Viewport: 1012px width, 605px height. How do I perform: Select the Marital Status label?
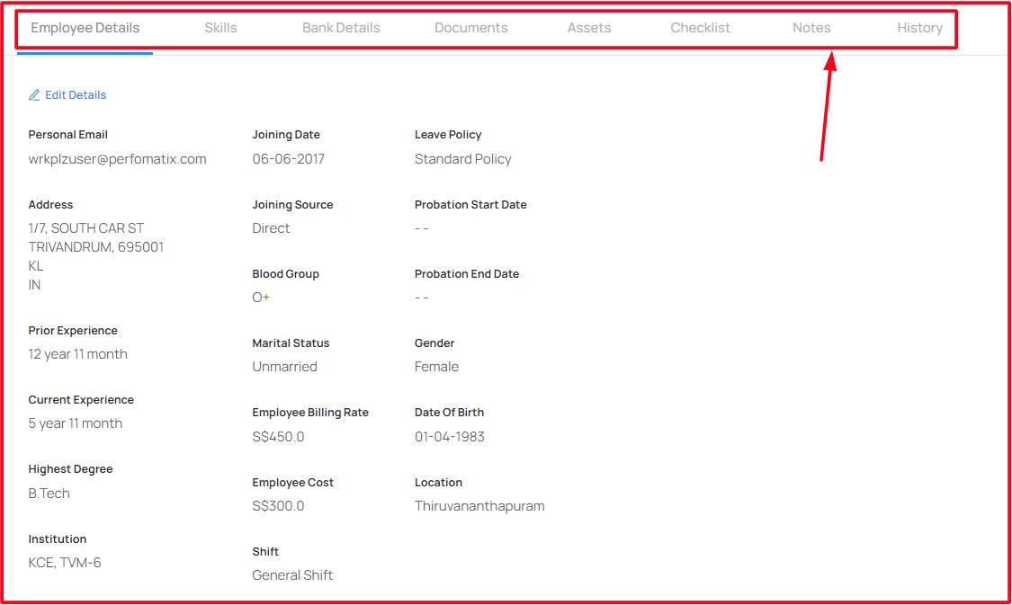291,343
